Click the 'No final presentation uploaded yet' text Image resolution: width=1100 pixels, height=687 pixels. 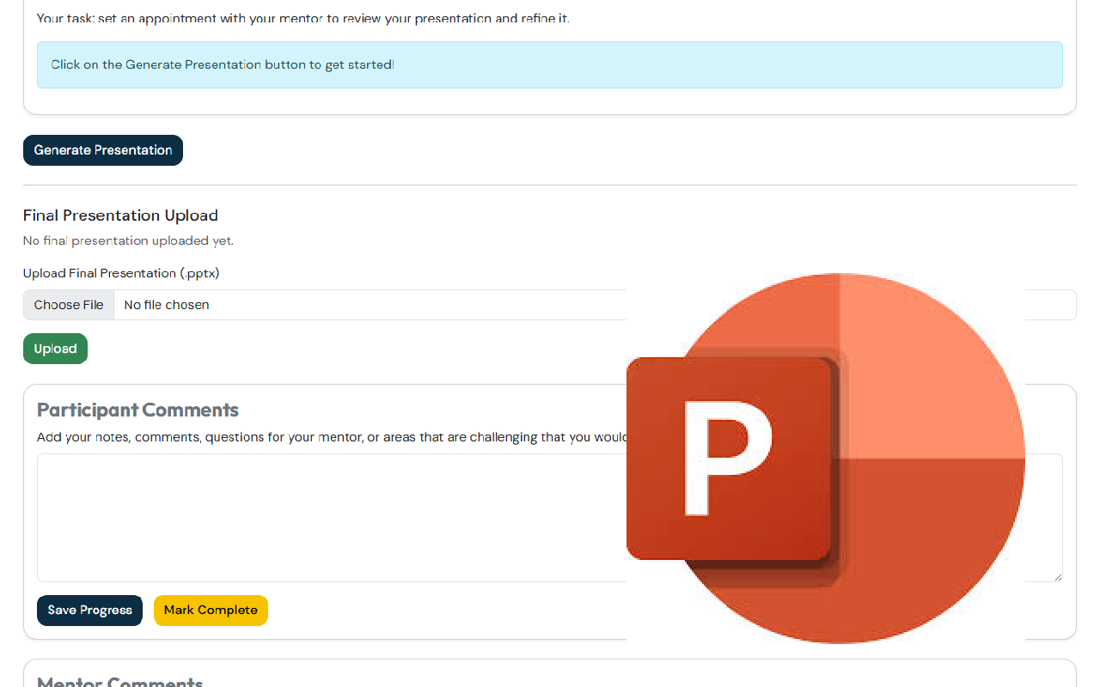pyautogui.click(x=128, y=240)
